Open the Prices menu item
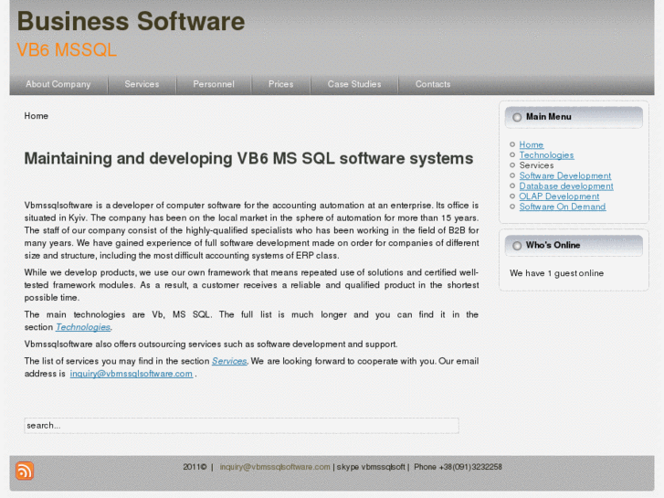 (x=281, y=84)
